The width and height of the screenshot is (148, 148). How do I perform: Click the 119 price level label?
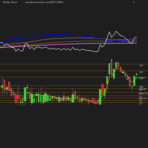(141, 78)
